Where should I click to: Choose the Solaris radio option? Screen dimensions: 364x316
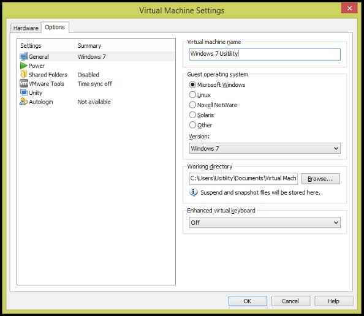pos(192,115)
